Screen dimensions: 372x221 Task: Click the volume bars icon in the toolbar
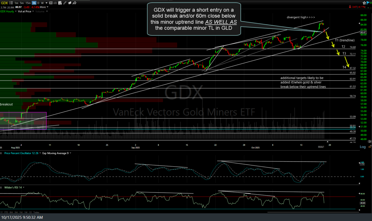pyautogui.click(x=55, y=3)
